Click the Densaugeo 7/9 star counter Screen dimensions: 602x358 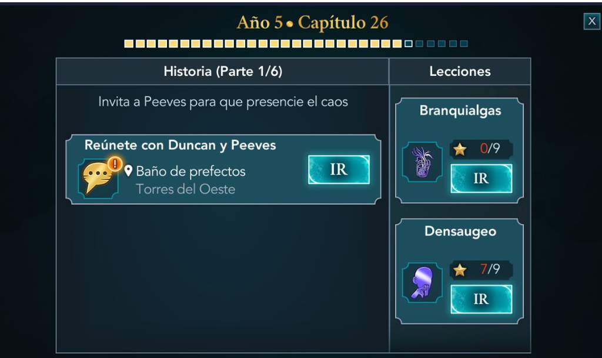tap(481, 270)
